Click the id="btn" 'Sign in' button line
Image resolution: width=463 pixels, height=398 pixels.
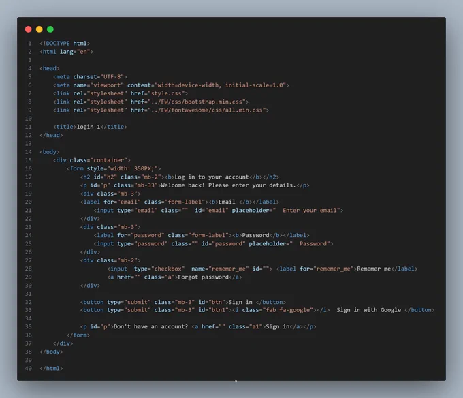point(182,302)
